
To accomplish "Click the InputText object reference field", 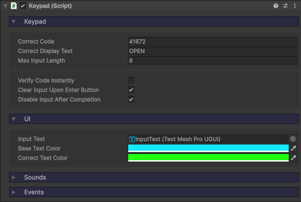I will click(x=208, y=139).
